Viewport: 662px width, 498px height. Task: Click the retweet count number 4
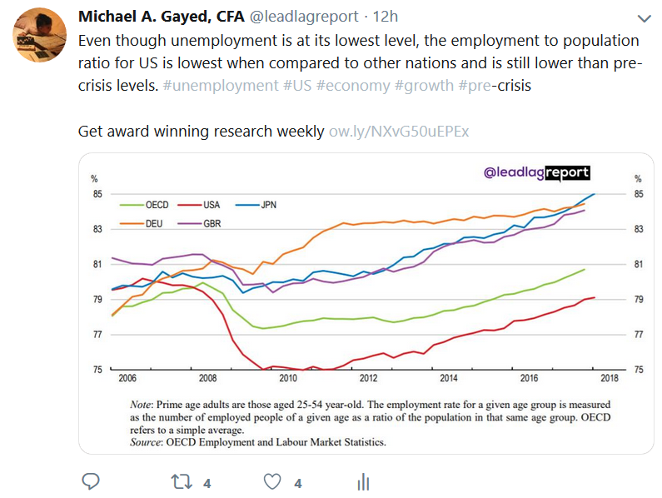coord(207,482)
